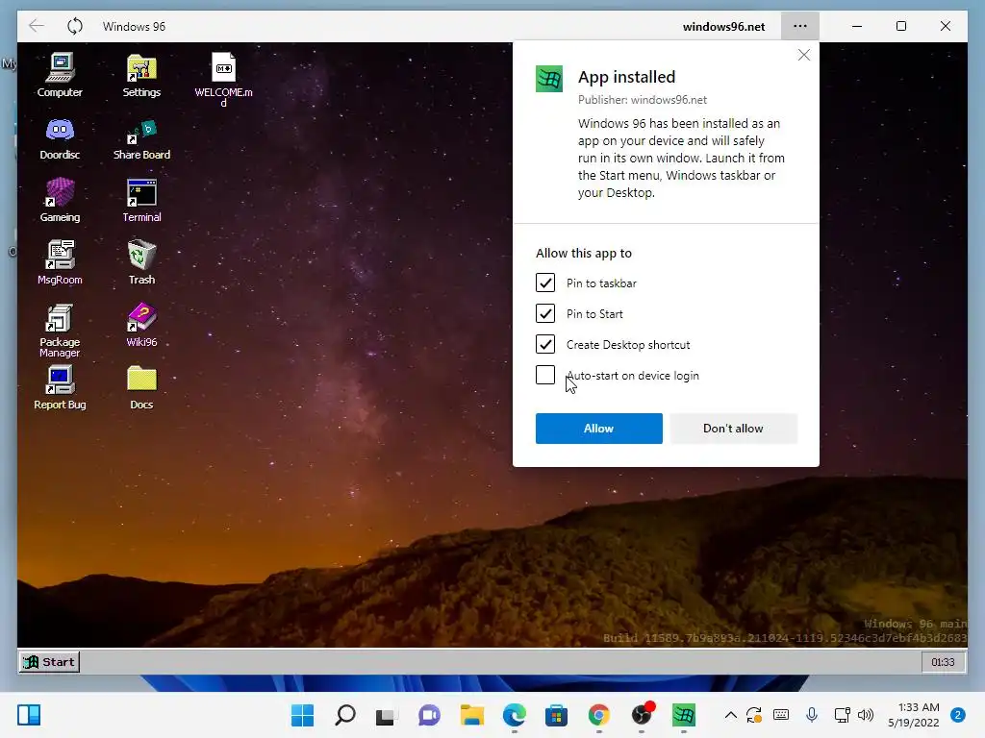Open File Explorer from the taskbar
Screen dimensions: 985x738
point(471,715)
